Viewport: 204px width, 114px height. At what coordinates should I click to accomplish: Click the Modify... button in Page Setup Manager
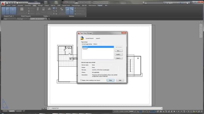(x=119, y=54)
